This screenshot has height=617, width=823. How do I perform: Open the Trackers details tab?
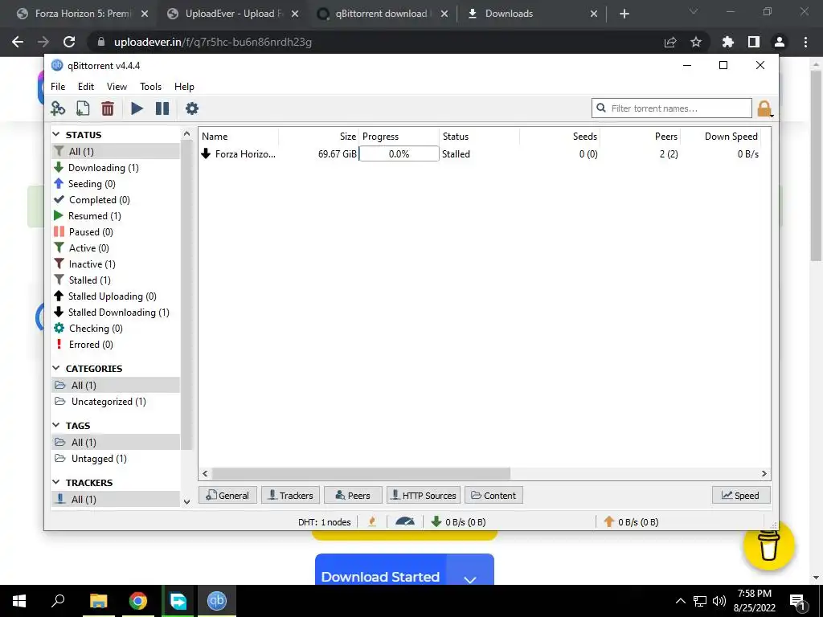(290, 495)
